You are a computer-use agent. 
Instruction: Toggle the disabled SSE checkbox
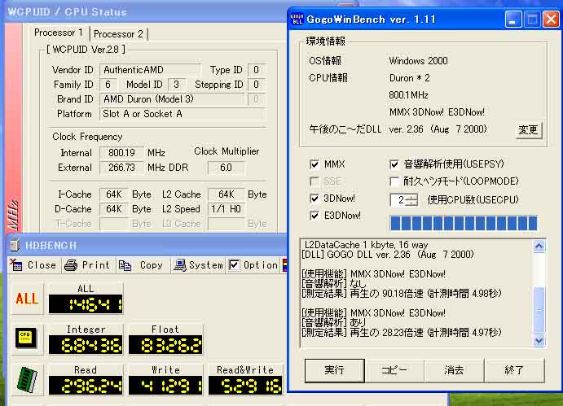(314, 181)
